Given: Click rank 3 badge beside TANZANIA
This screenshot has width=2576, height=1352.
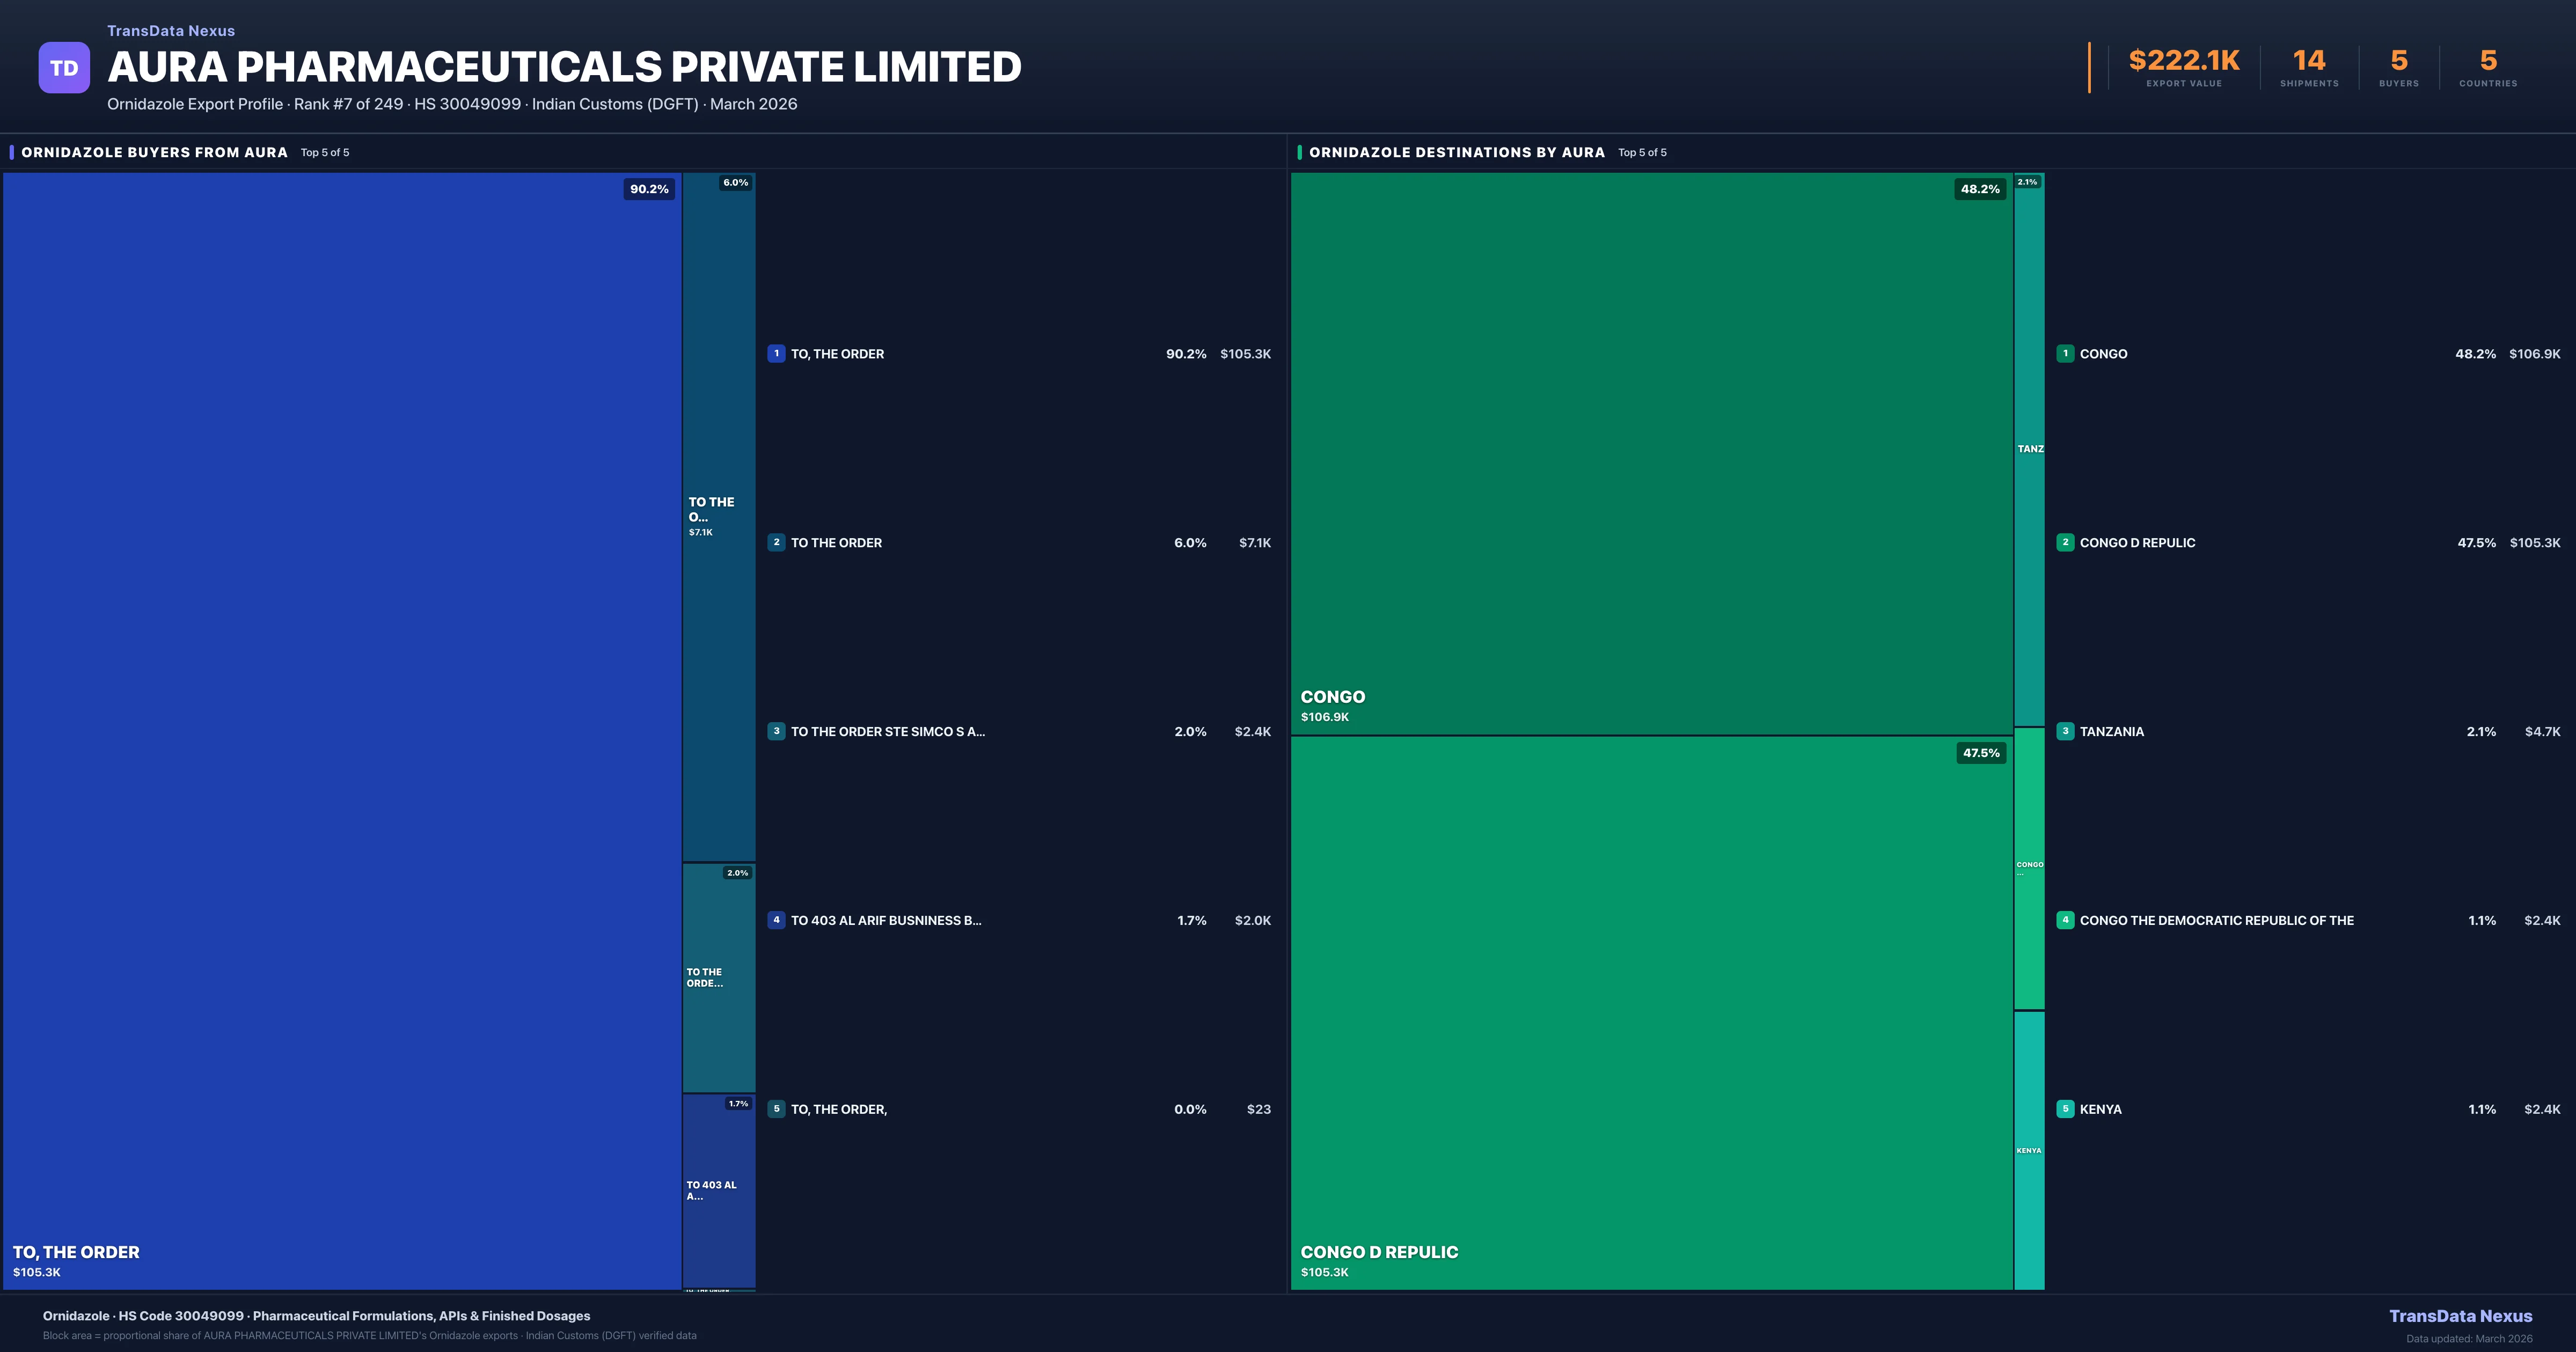Looking at the screenshot, I should (2065, 732).
